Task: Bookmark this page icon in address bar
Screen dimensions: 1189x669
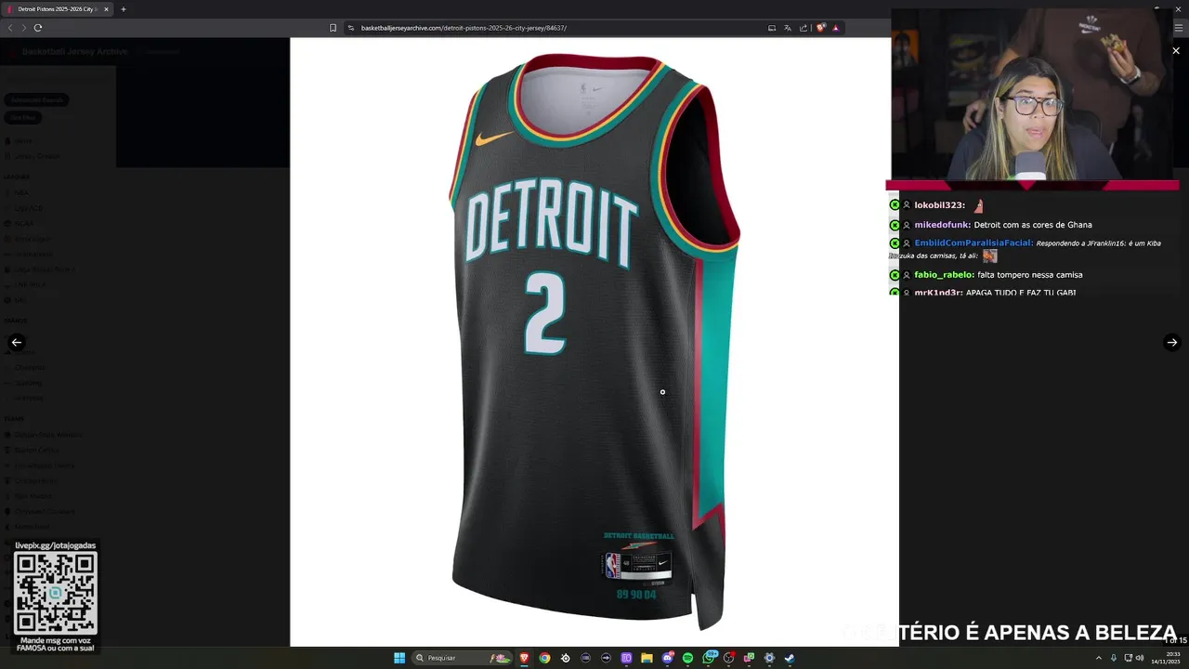Action: click(x=333, y=28)
